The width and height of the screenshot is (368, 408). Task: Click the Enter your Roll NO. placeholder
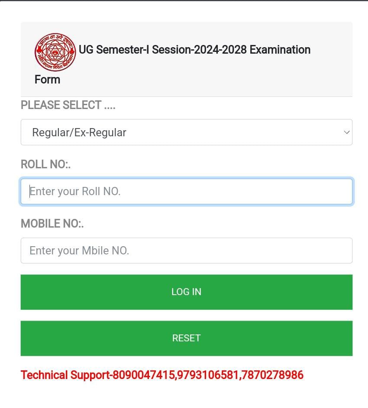[x=75, y=191]
